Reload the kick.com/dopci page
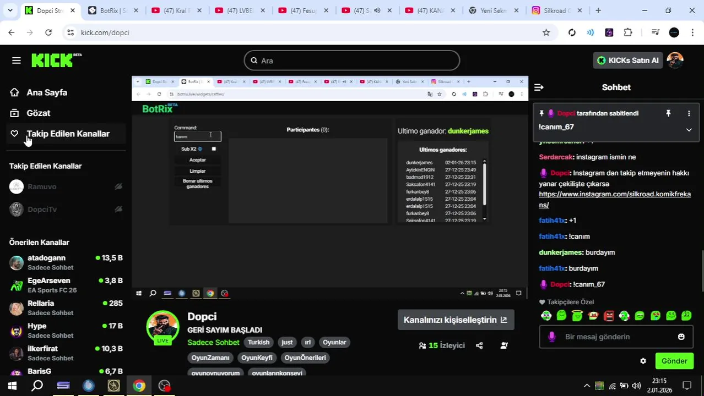Image resolution: width=704 pixels, height=396 pixels. click(48, 32)
